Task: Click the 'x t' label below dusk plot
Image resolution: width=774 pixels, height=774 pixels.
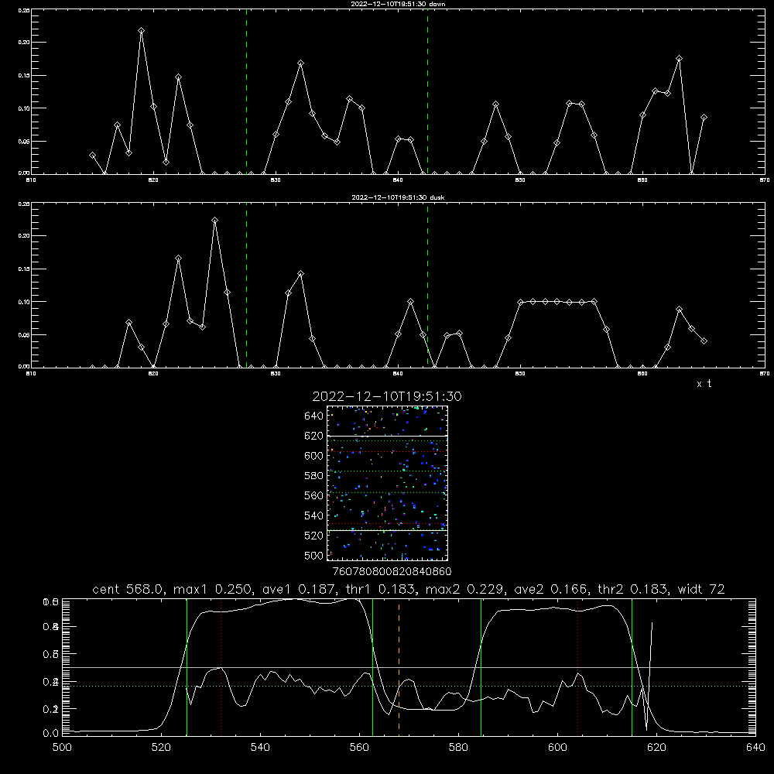Action: tap(704, 384)
